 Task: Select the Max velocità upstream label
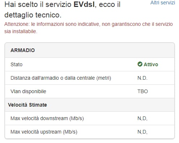click(x=44, y=132)
